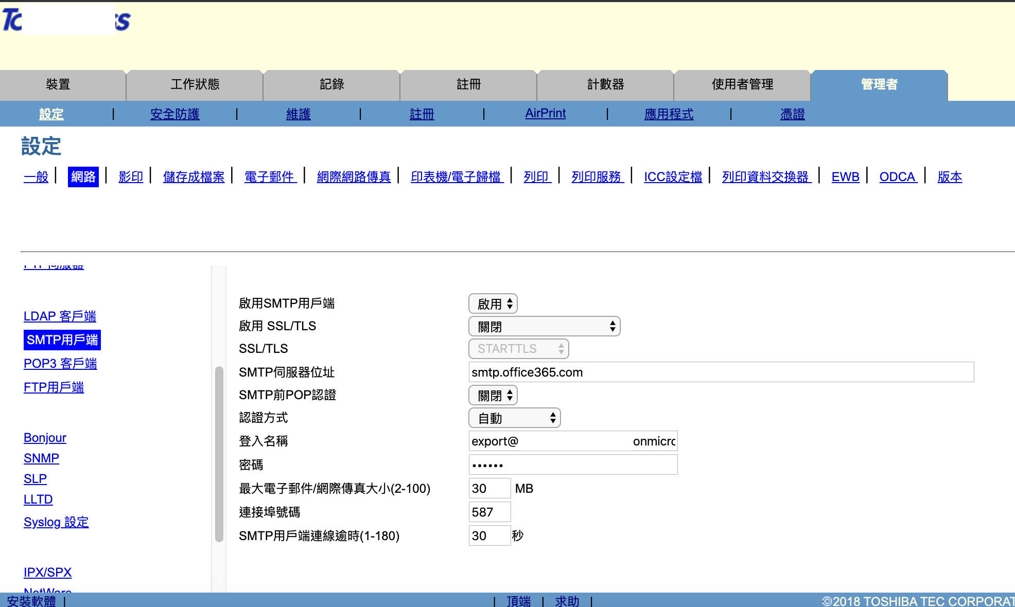The height and width of the screenshot is (607, 1015).
Task: Open POP3 客戶端 in the sidebar
Action: (60, 364)
